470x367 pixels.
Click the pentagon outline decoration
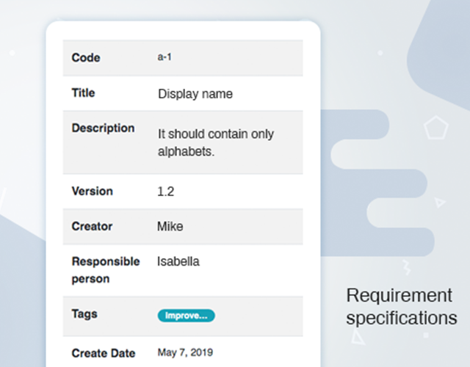pos(435,127)
